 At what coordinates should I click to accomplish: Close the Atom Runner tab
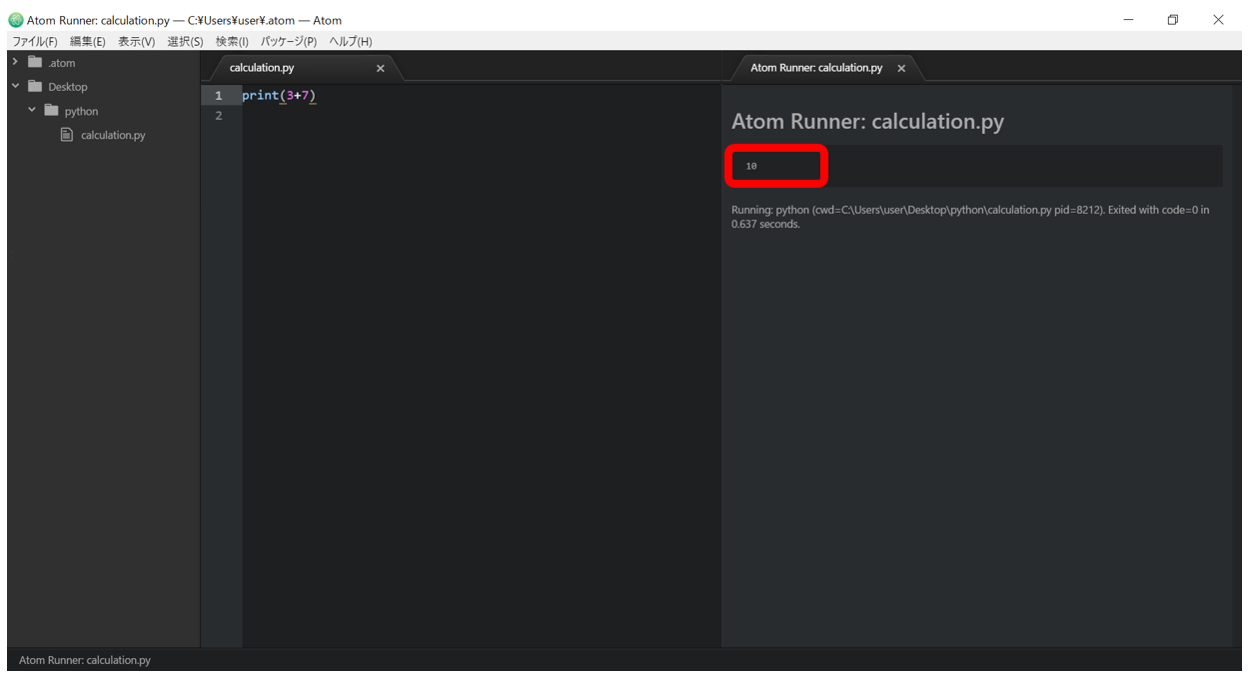pos(901,69)
